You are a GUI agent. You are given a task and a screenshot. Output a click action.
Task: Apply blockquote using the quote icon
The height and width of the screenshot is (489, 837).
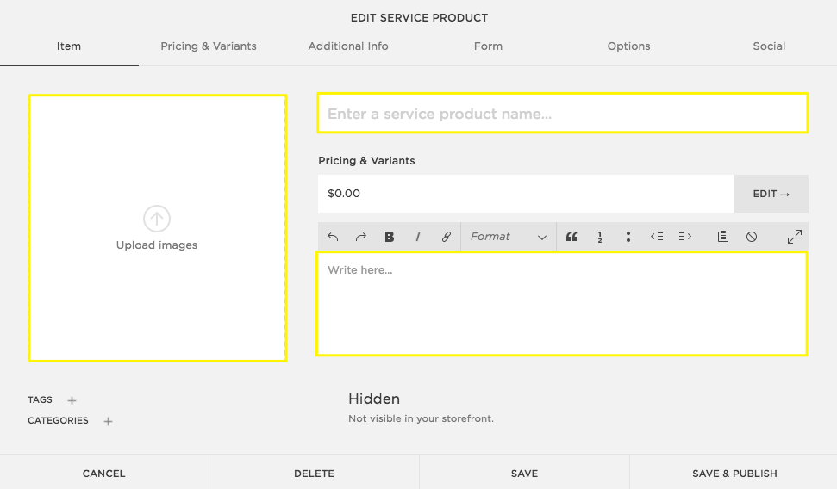(x=571, y=237)
